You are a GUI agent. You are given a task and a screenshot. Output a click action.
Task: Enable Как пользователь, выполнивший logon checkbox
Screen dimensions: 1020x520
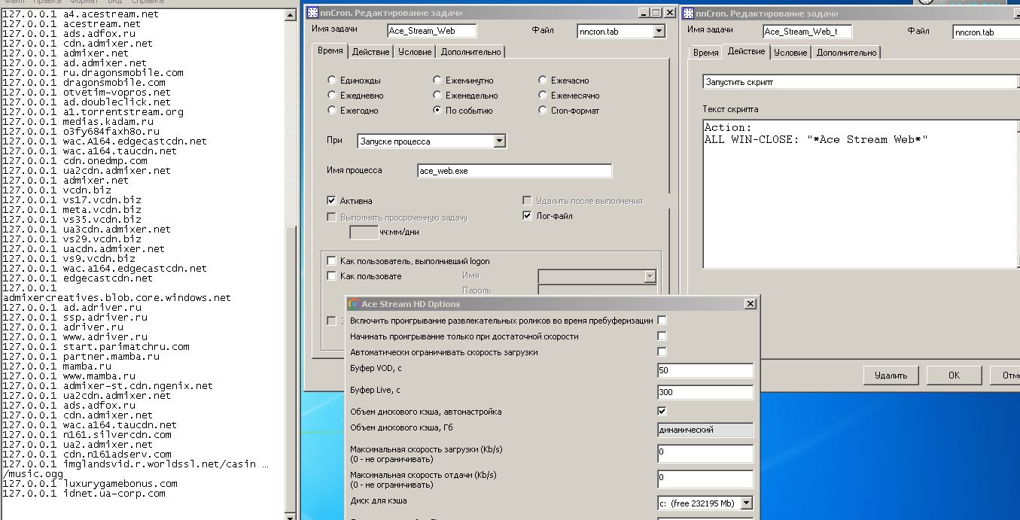tap(332, 261)
